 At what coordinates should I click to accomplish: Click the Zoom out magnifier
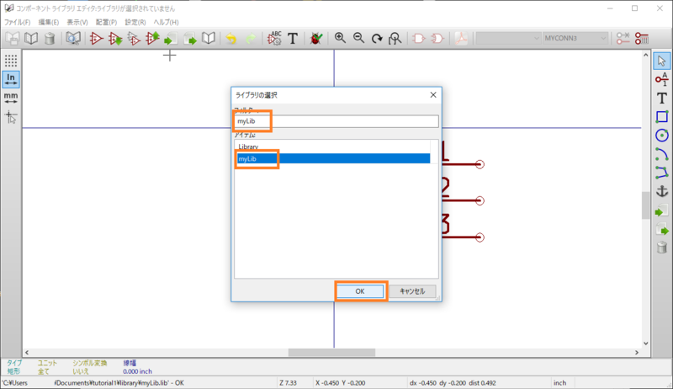point(358,38)
